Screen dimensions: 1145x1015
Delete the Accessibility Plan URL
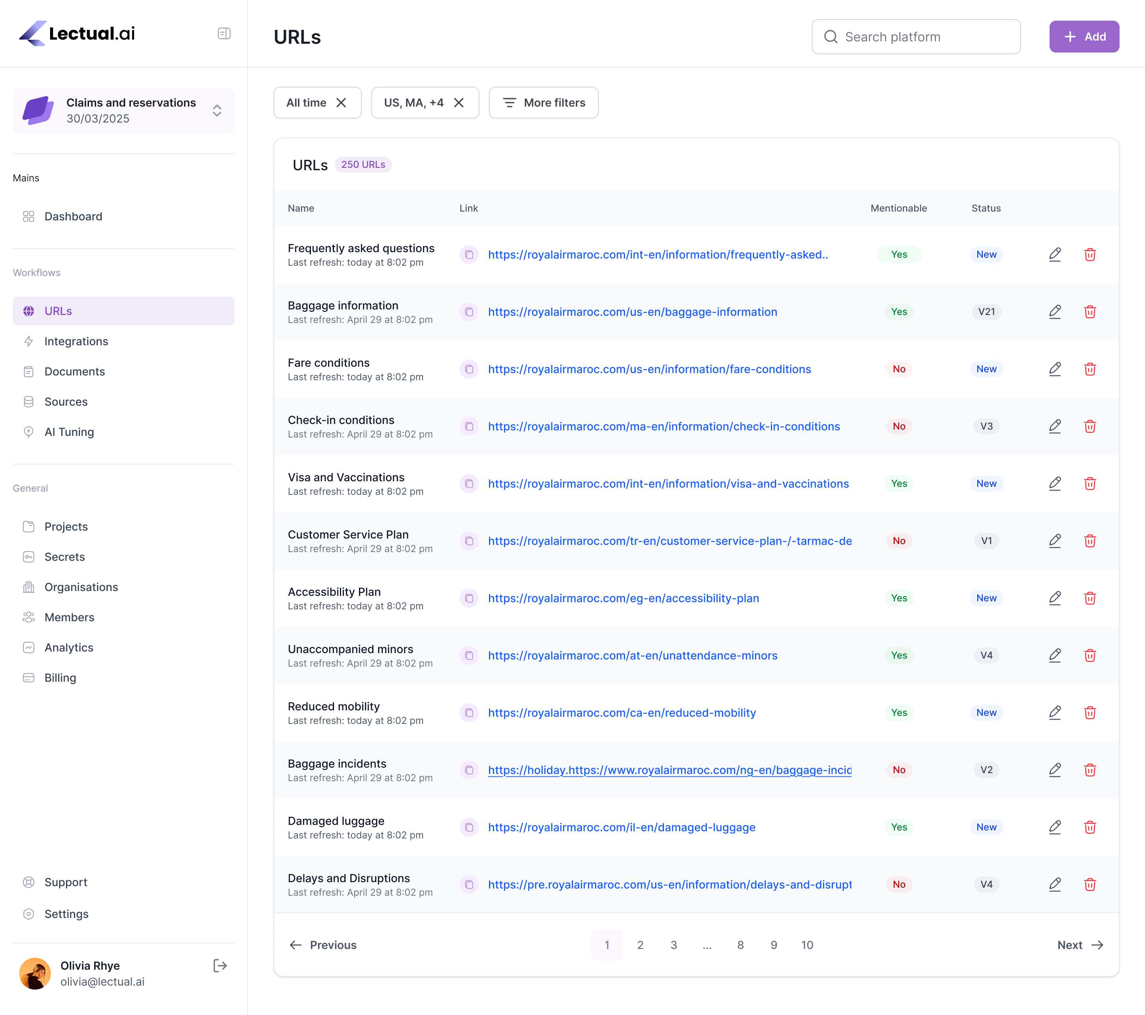pyautogui.click(x=1090, y=598)
